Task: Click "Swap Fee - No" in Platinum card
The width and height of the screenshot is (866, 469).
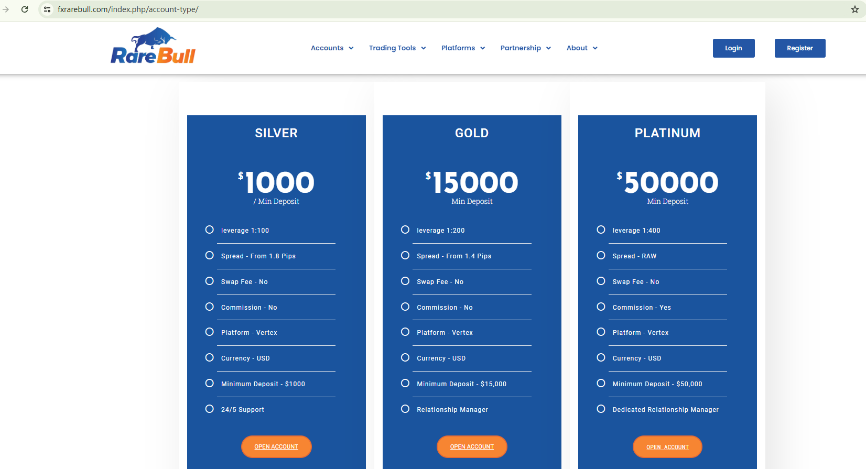Action: coord(636,282)
